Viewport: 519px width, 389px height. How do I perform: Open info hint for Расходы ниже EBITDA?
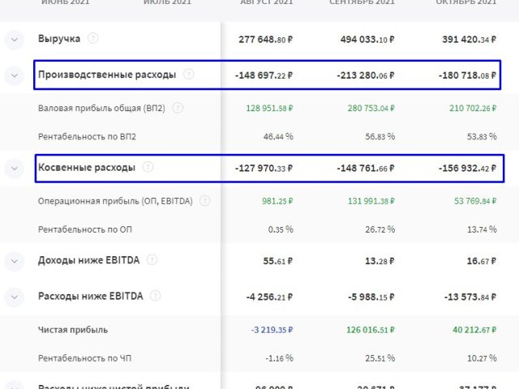[155, 296]
